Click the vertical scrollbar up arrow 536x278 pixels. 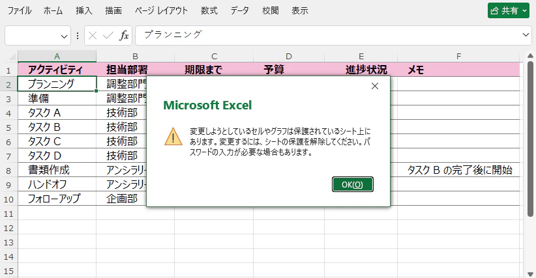(x=530, y=55)
